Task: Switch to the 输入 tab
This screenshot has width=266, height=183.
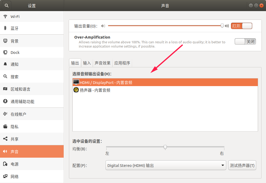Action: tap(87, 63)
